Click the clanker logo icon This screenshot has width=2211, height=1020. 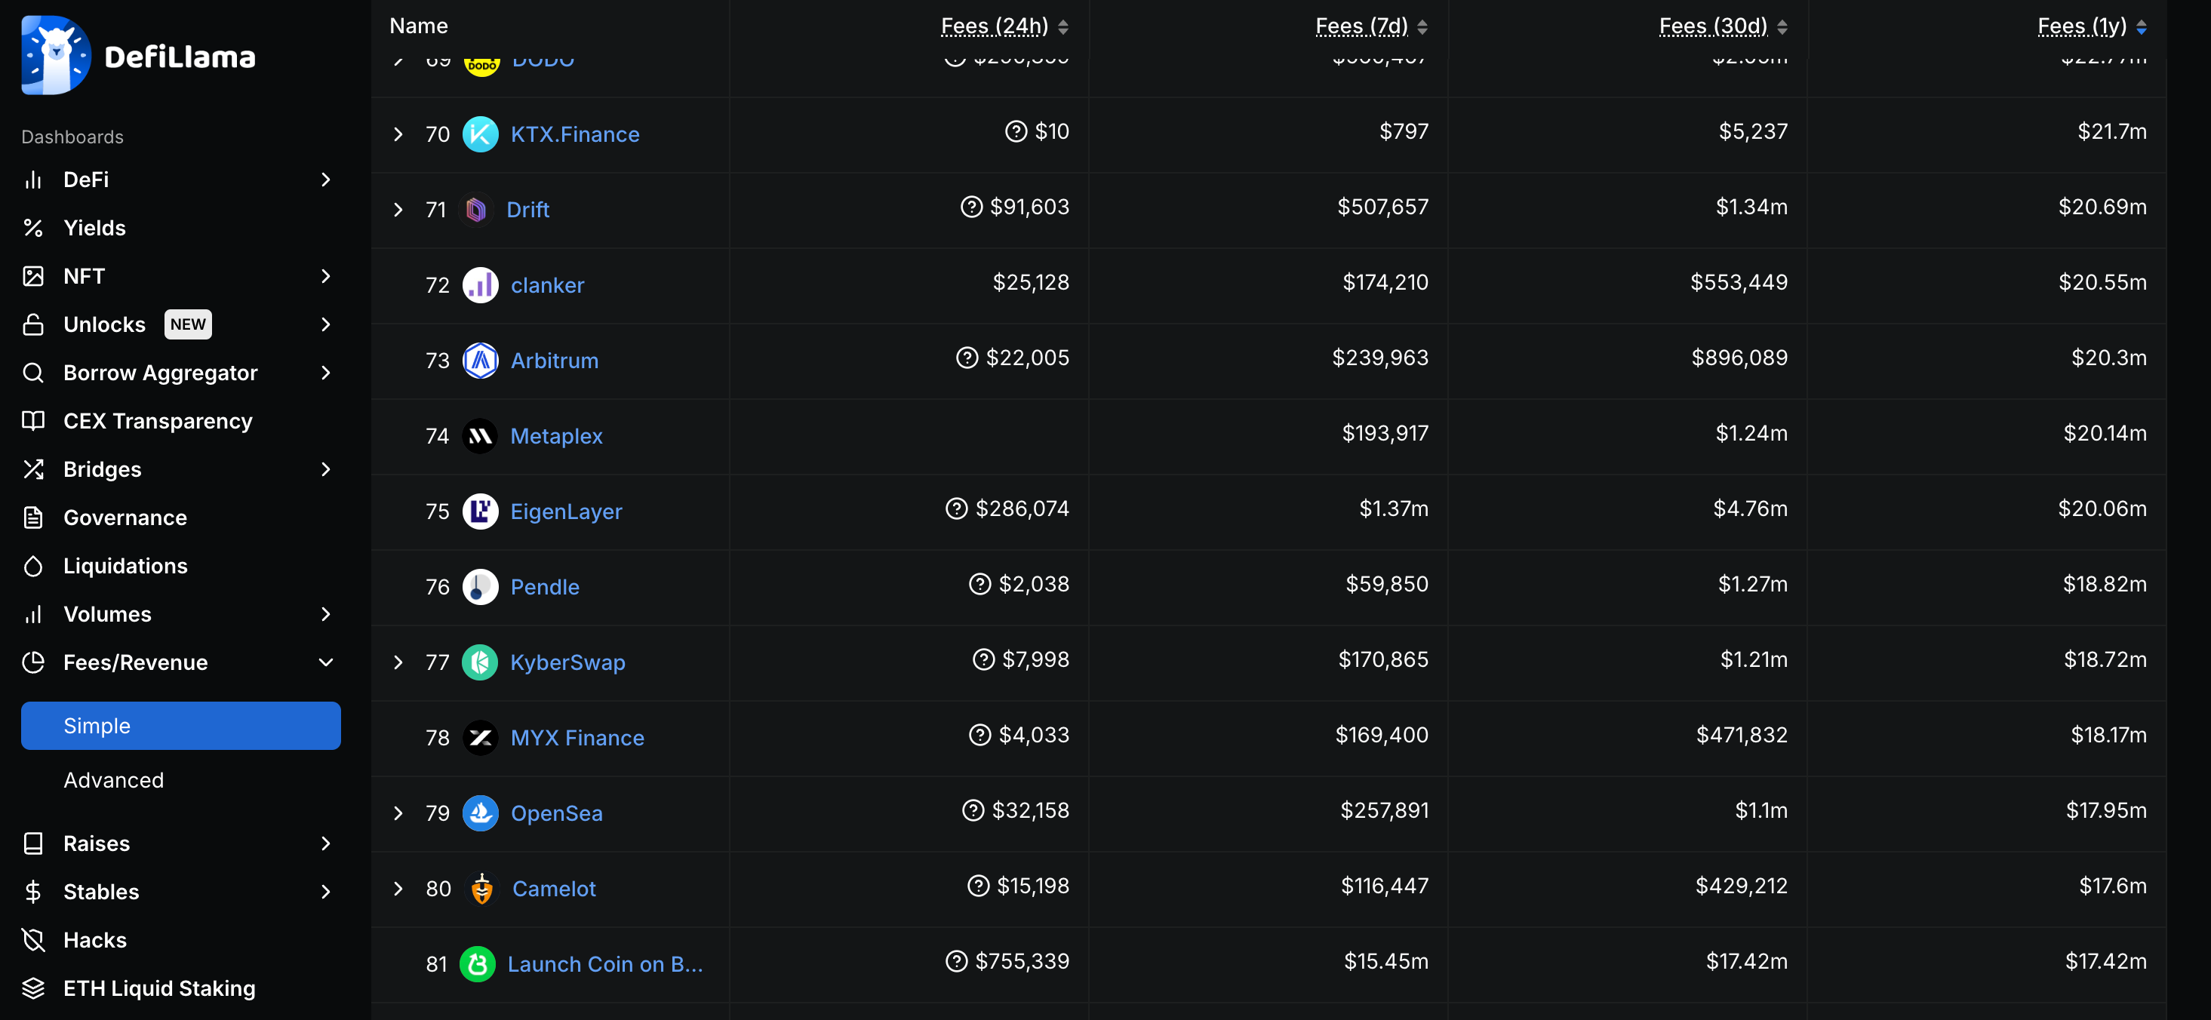[x=481, y=285]
